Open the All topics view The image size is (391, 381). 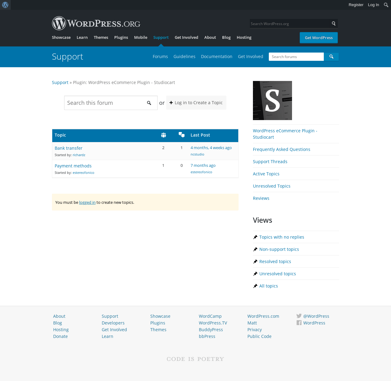(x=269, y=286)
